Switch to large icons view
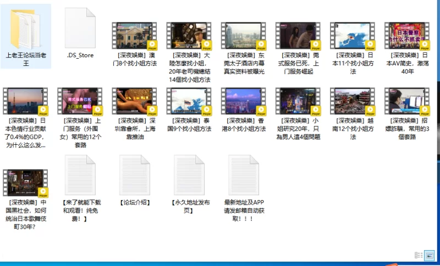Viewport: 440px width, 266px height. [430, 255]
